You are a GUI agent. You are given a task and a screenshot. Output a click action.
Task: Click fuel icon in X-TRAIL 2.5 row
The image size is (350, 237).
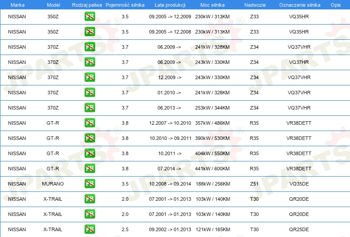(x=90, y=229)
